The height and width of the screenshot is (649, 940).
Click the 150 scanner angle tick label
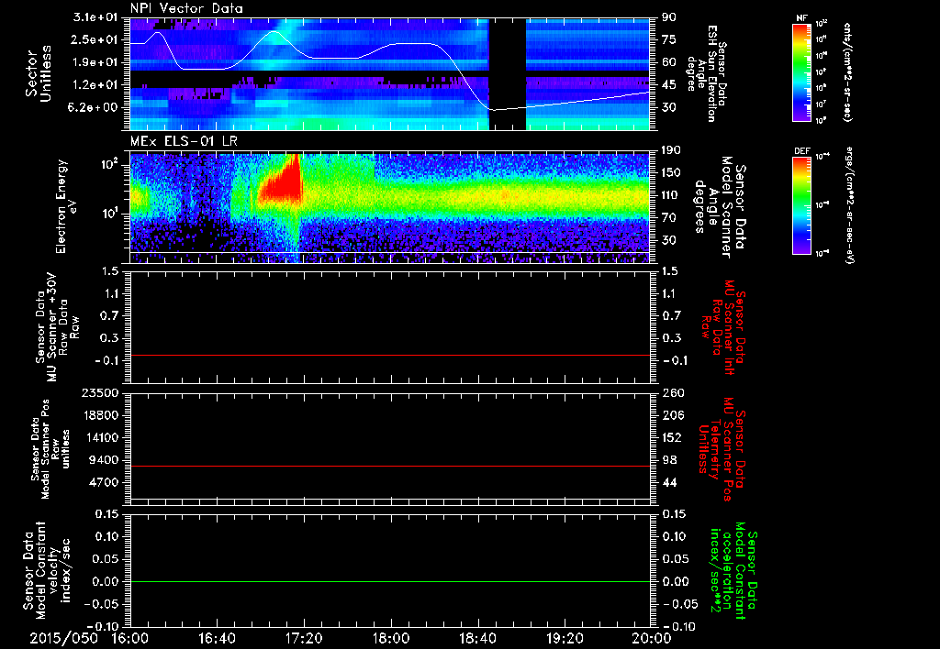[x=671, y=172]
